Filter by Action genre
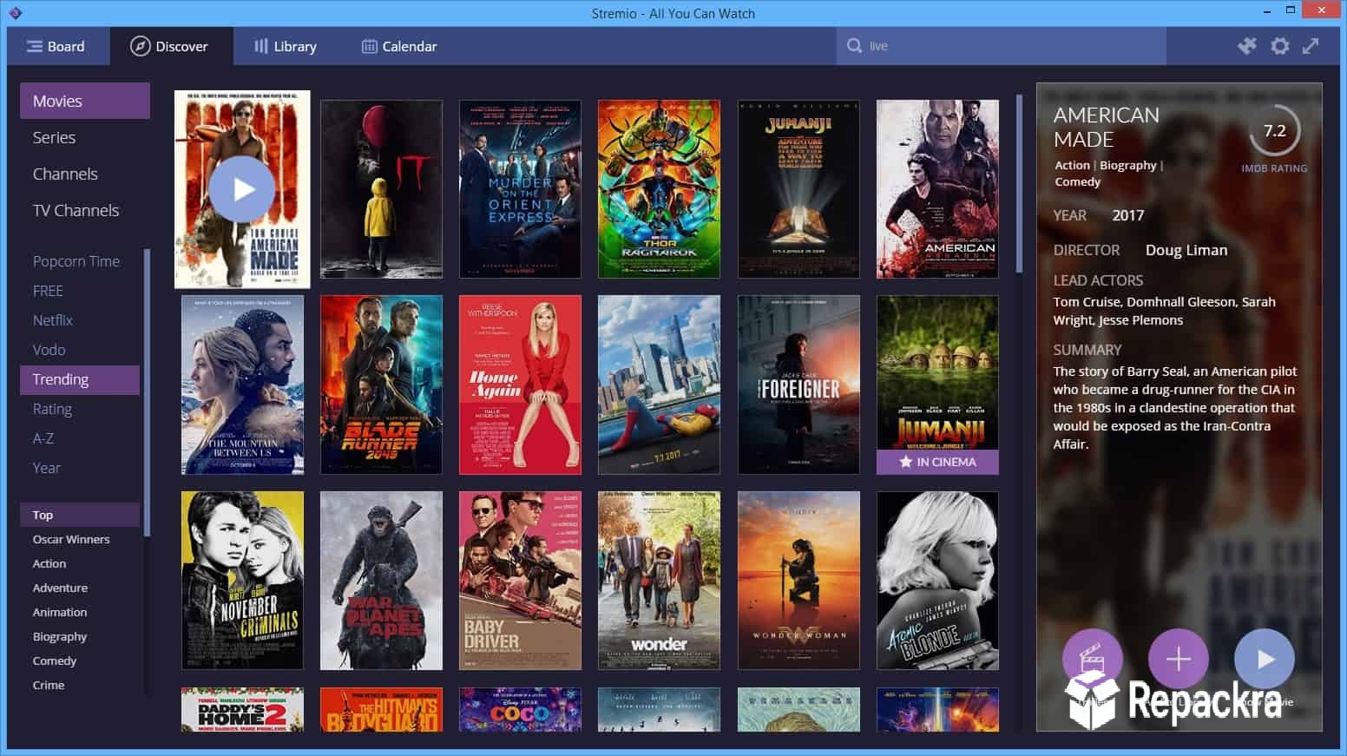 click(x=80, y=563)
